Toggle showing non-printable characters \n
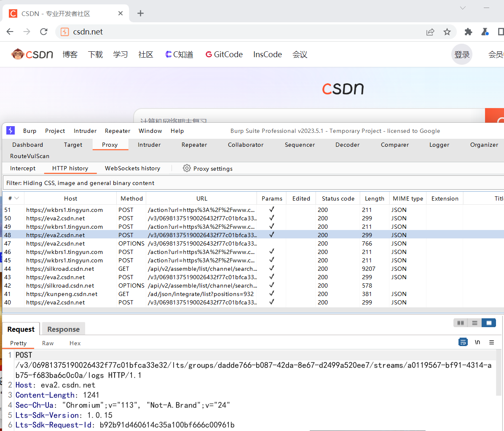 click(477, 342)
